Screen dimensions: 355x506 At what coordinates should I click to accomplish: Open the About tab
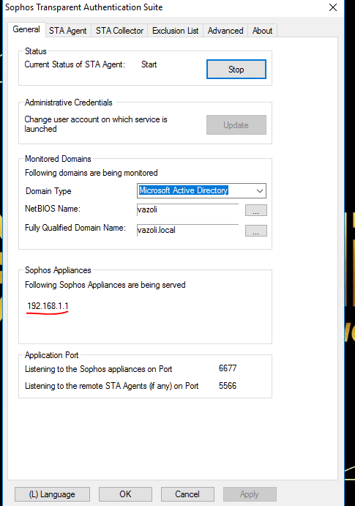click(263, 31)
